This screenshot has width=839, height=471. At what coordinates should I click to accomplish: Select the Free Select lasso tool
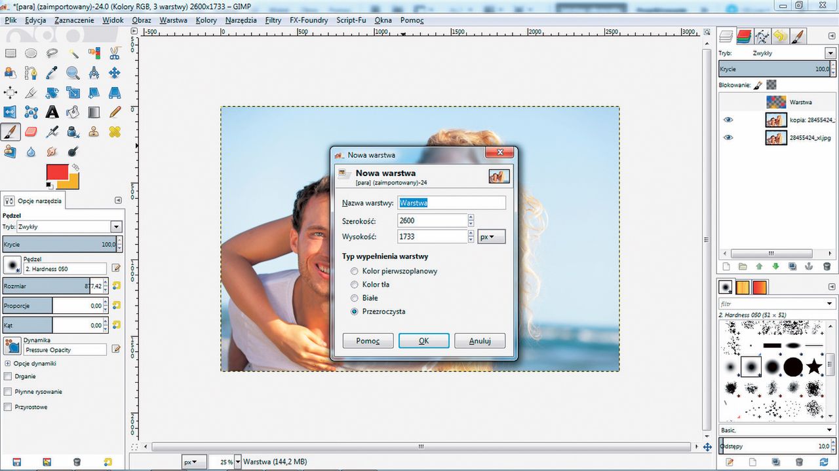click(52, 53)
